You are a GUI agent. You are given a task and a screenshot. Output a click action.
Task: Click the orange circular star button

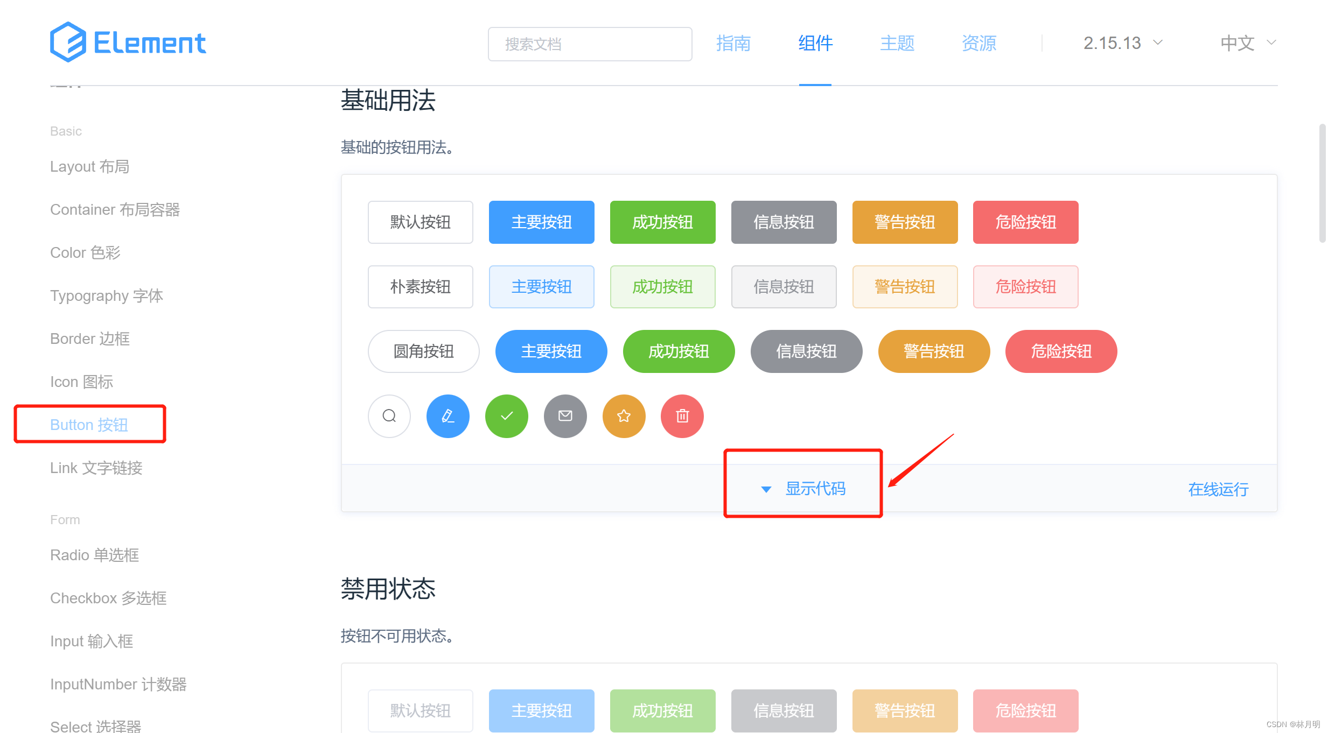coord(624,416)
